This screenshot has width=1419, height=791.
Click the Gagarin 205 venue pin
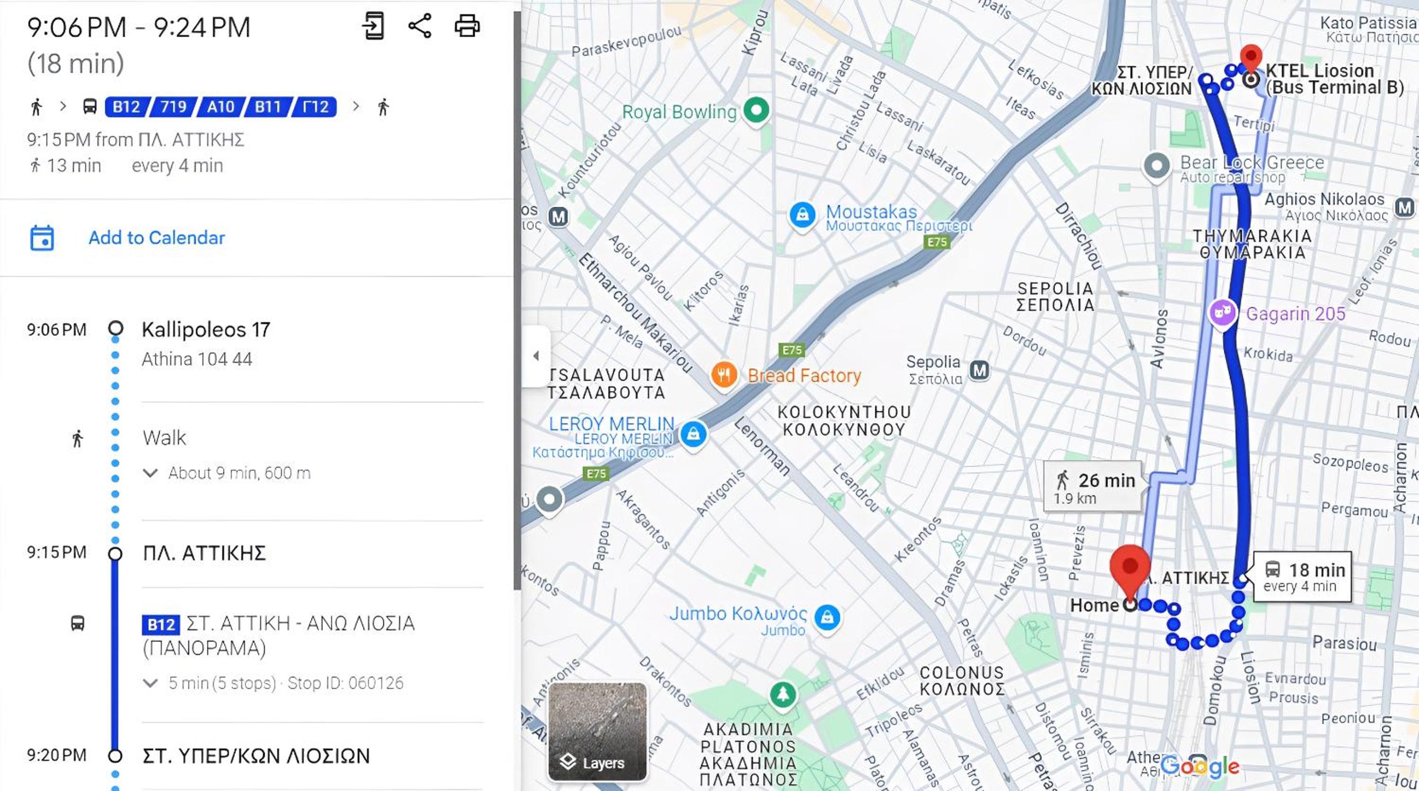(1222, 314)
